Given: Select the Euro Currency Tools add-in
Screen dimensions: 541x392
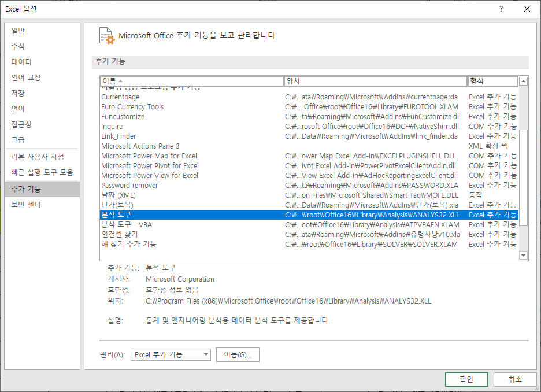Looking at the screenshot, I should tap(309, 106).
